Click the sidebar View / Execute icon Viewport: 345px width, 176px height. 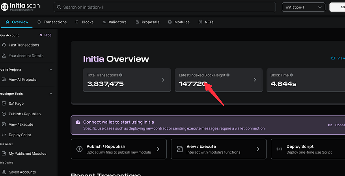(x=4, y=124)
